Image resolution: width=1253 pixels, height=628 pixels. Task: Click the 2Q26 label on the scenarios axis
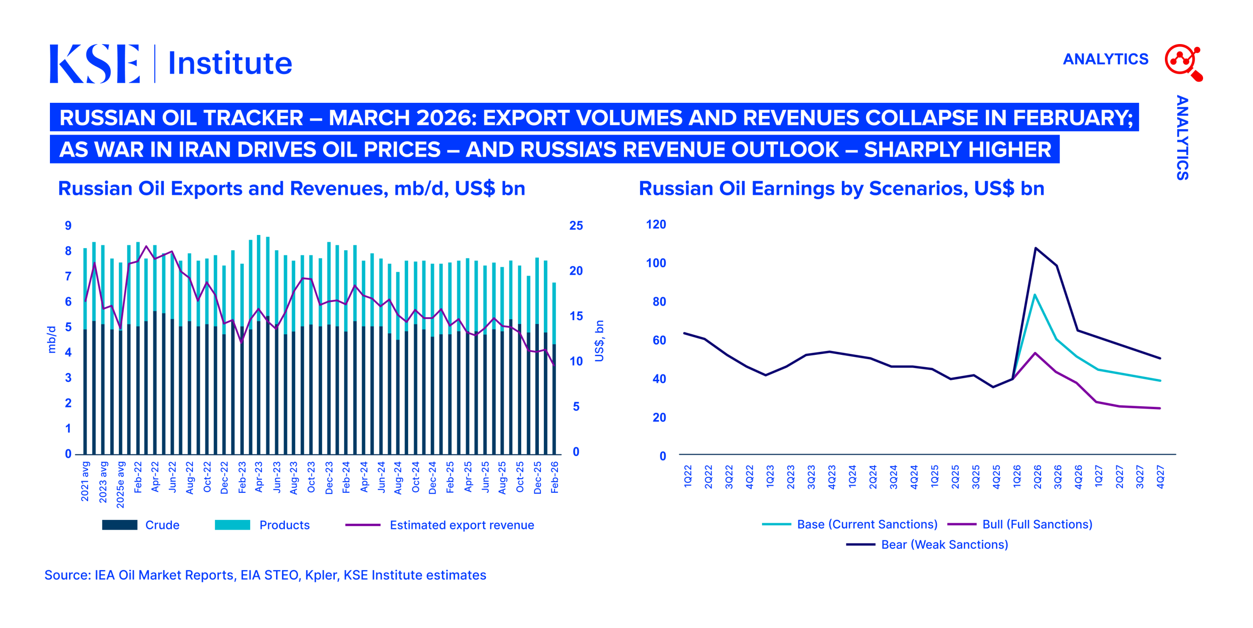click(1037, 476)
